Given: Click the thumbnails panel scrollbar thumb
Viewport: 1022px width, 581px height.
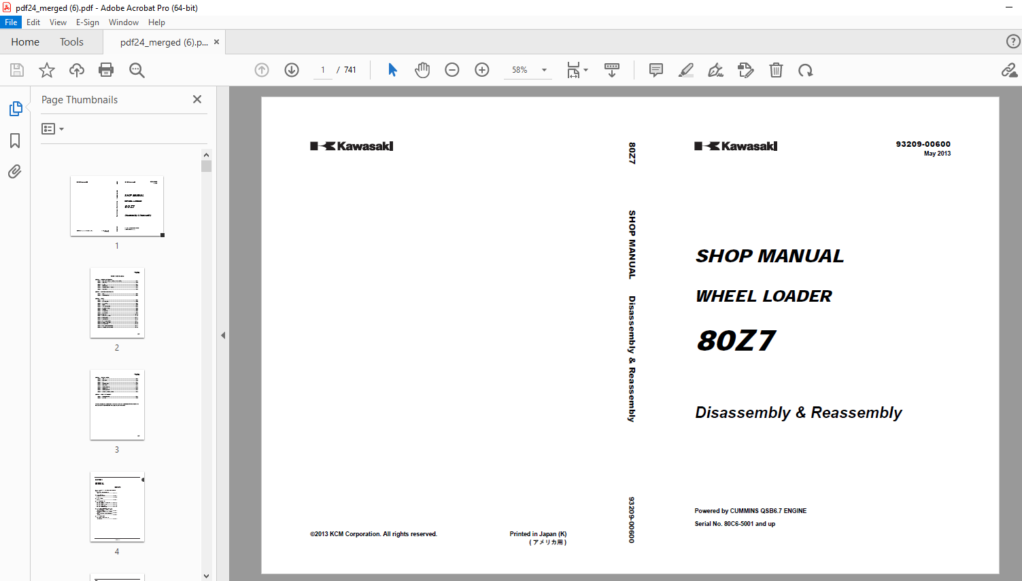Looking at the screenshot, I should [x=207, y=166].
